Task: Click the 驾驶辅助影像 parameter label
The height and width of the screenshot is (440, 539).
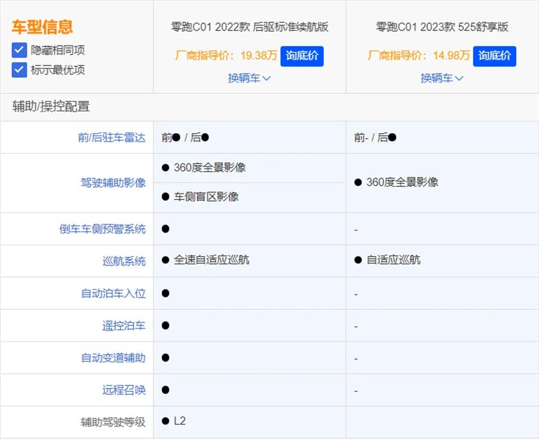Action: [x=113, y=182]
